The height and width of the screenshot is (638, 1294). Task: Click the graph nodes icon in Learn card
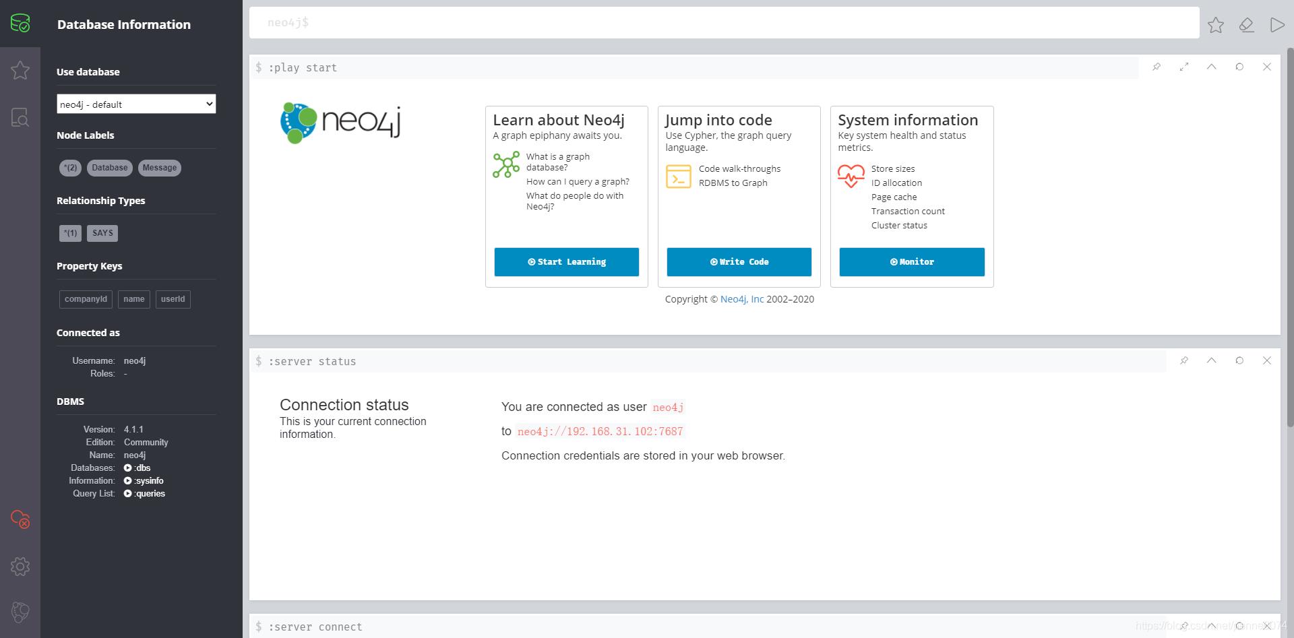click(506, 165)
